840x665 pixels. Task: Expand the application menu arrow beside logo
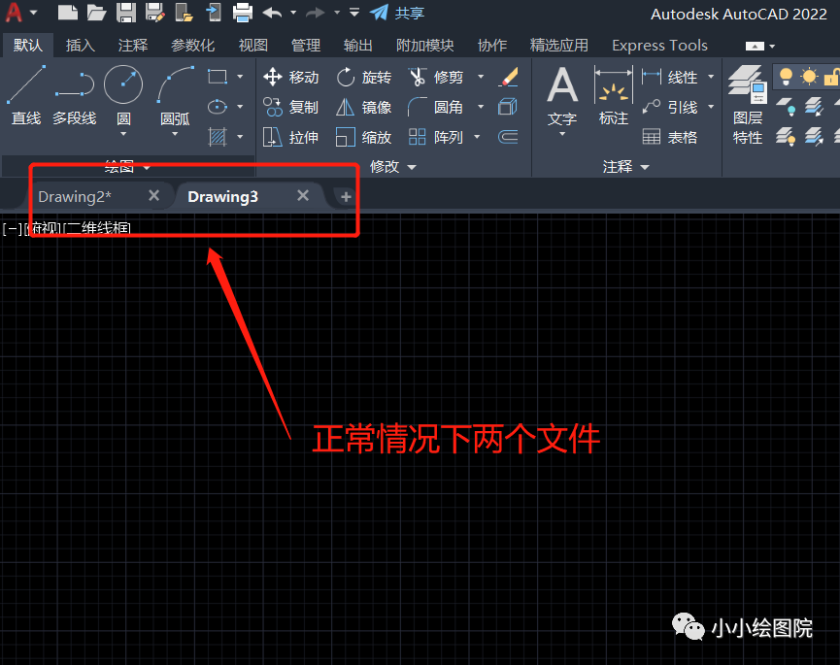pos(34,13)
